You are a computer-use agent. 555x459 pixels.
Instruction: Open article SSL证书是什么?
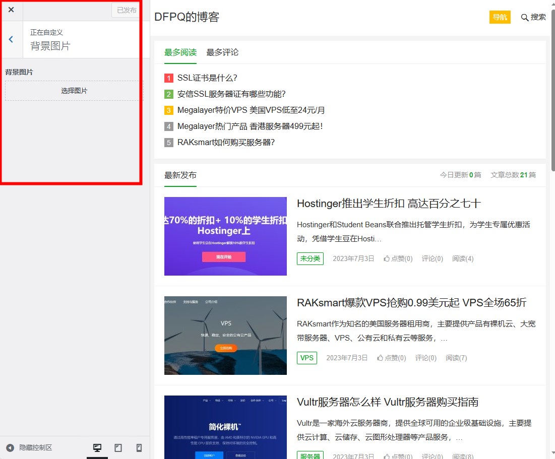(207, 78)
